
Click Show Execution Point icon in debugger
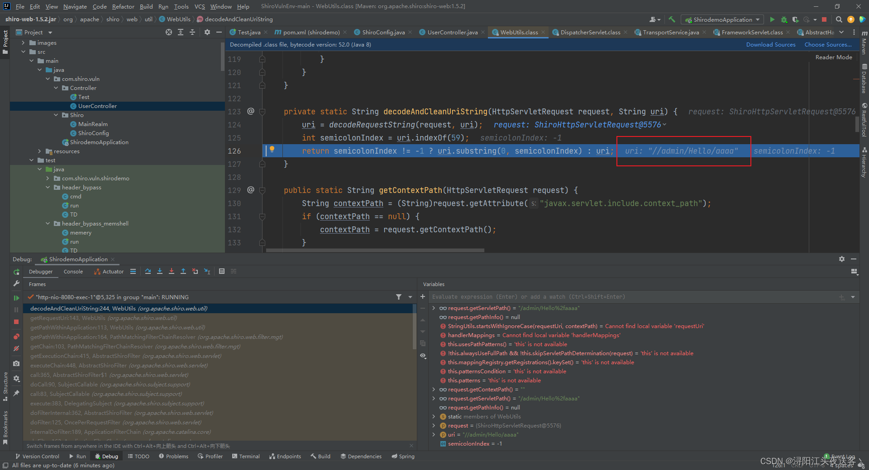[133, 271]
